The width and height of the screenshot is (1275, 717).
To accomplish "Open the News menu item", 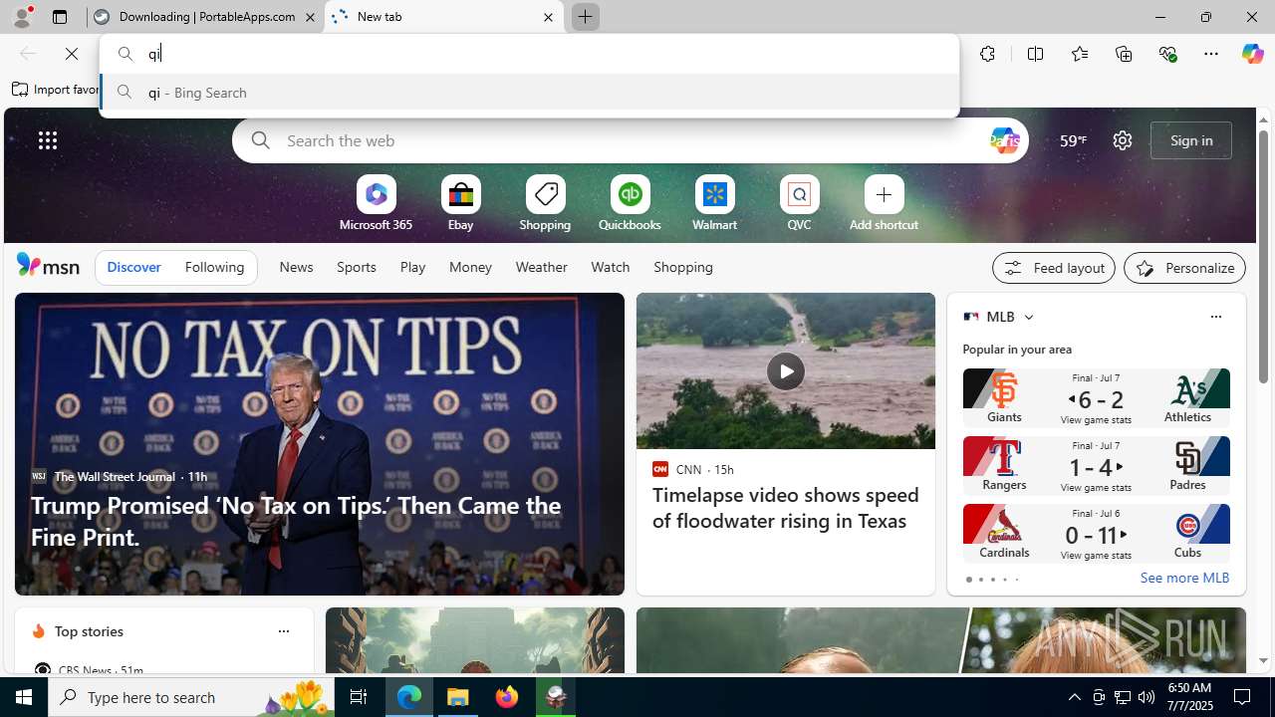I will coord(296,267).
